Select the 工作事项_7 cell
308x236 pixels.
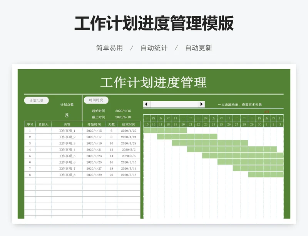[x=67, y=168]
